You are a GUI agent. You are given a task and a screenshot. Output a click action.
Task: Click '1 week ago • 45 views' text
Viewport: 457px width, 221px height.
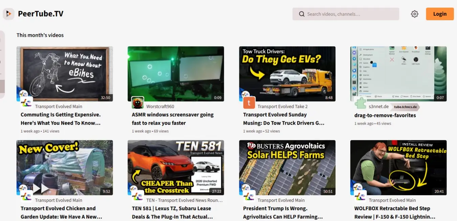pyautogui.click(x=373, y=123)
